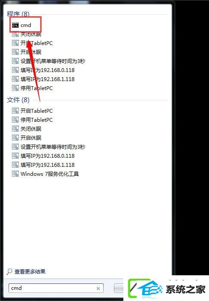This screenshot has width=209, height=301.
Task: Open 设置开机菜单等待时间为3秒 under files
Action: pyautogui.click(x=53, y=147)
